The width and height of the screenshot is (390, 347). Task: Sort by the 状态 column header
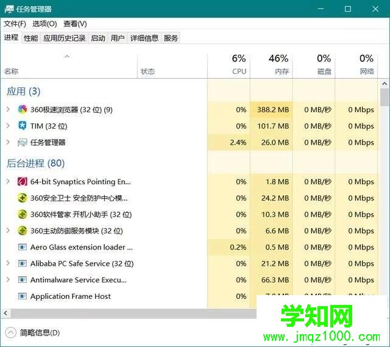[x=172, y=66]
